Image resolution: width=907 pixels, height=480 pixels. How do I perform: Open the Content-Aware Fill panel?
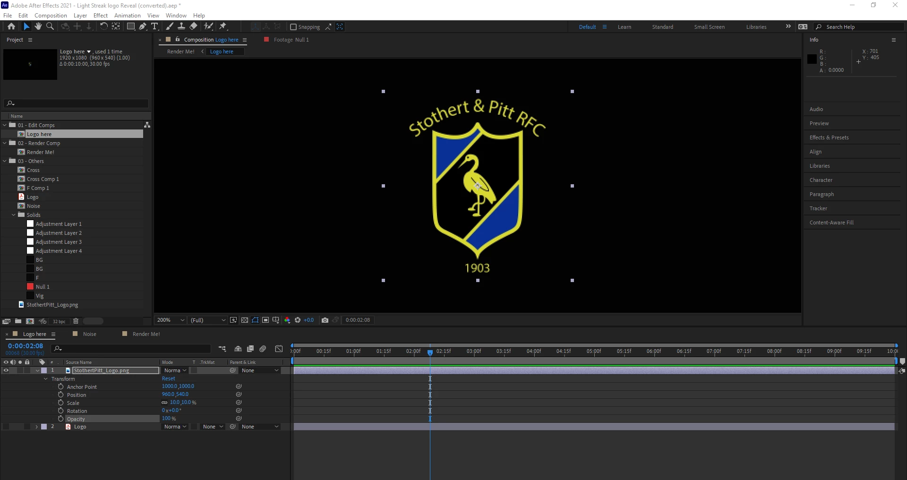(x=831, y=223)
